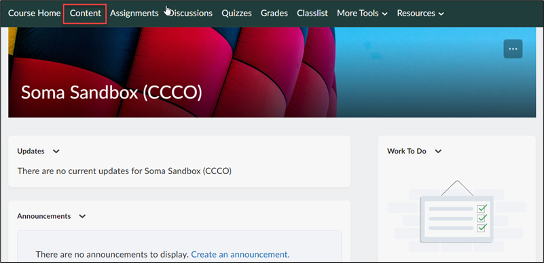The height and width of the screenshot is (263, 544).
Task: Click the Updates widget heading
Action: [31, 152]
